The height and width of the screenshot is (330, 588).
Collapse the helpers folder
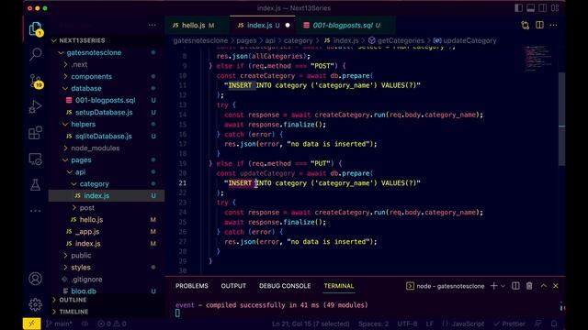click(107, 125)
